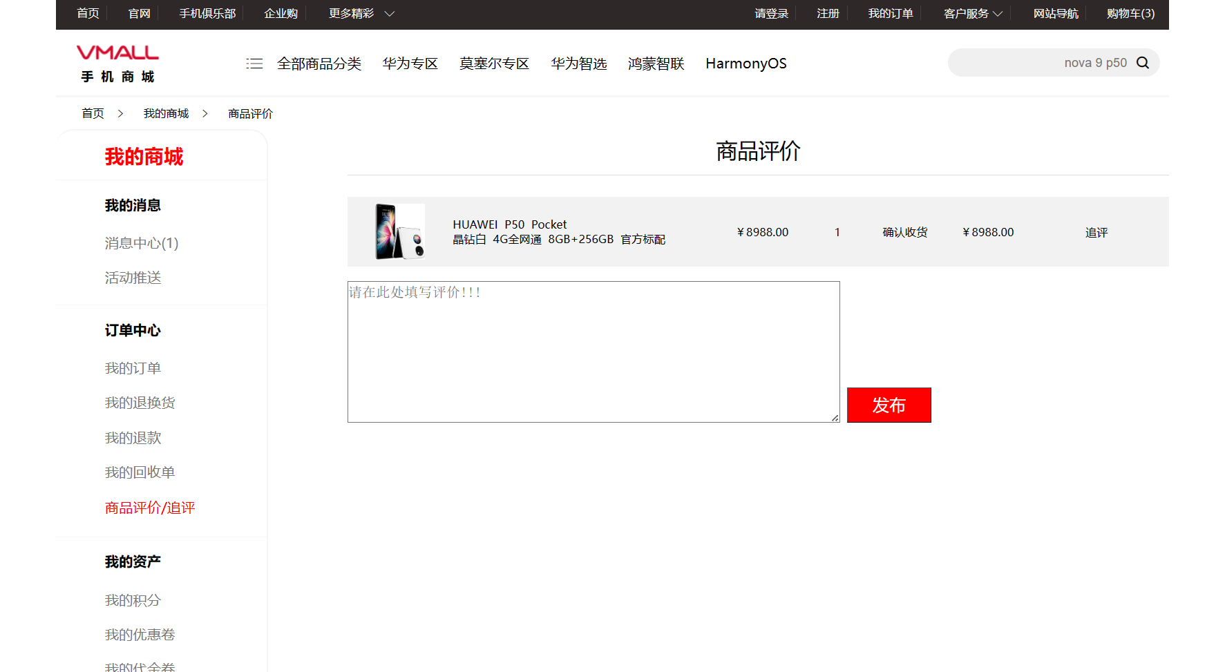Screen dimensions: 1225x672
Task: Click 我的商城 in the breadcrumb
Action: pyautogui.click(x=166, y=113)
